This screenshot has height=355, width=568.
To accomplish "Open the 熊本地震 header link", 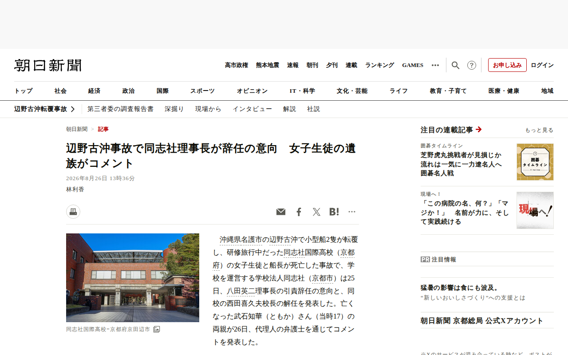I will coord(268,65).
